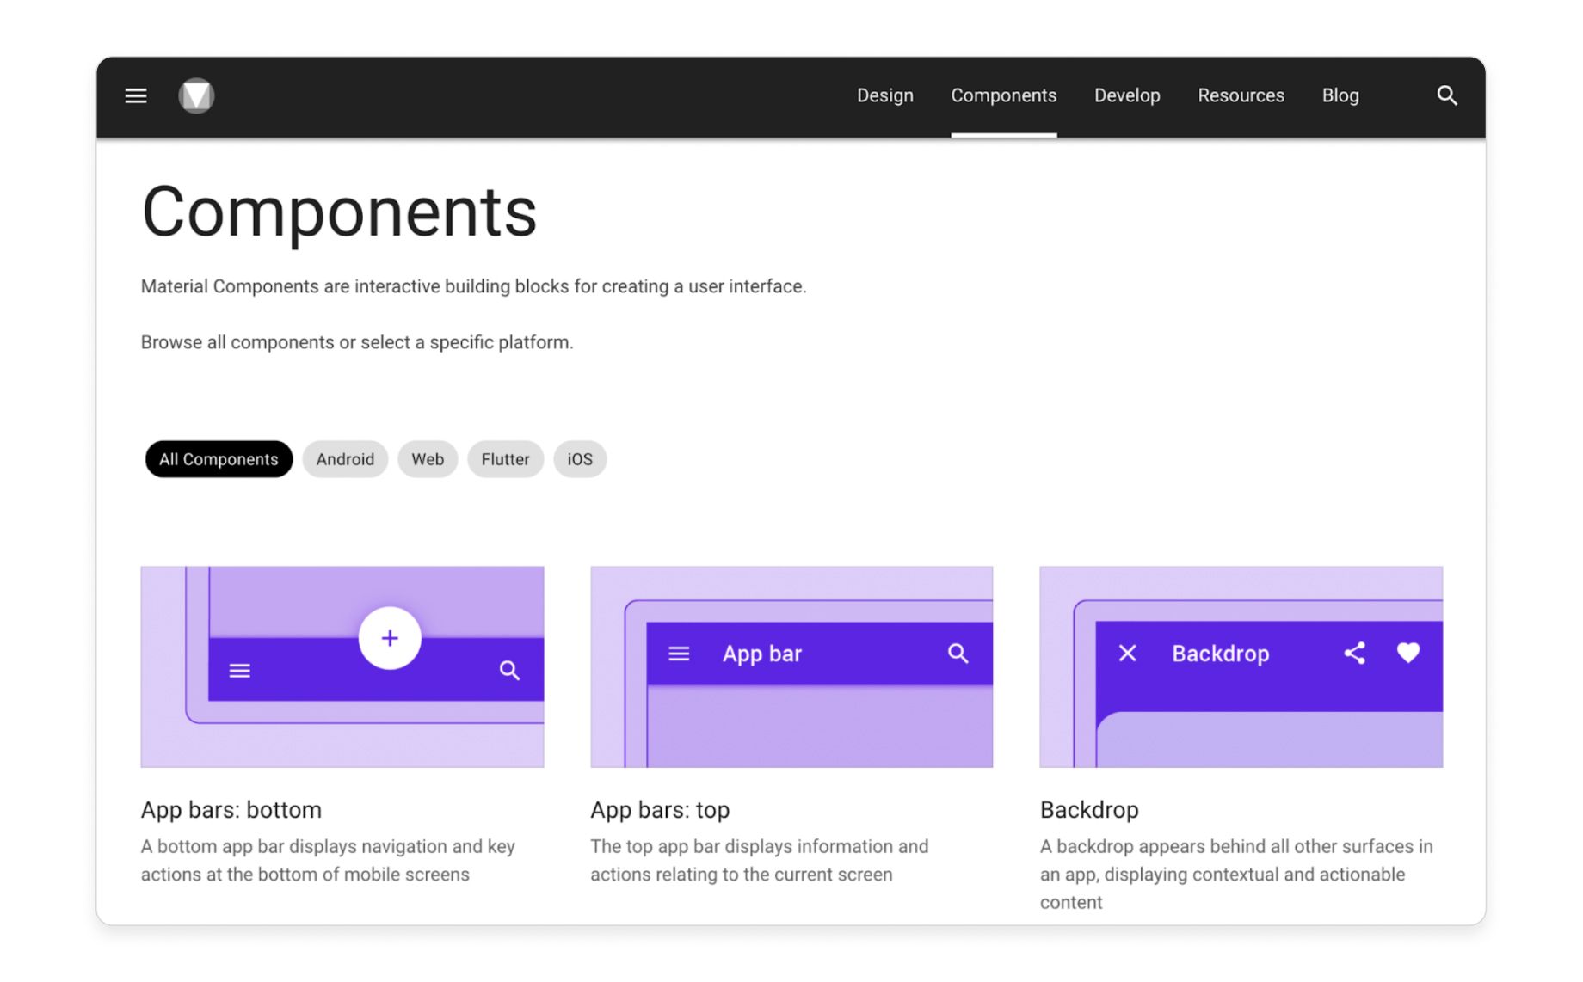Click the heart icon in Backdrop preview
The height and width of the screenshot is (982, 1583).
coord(1407,654)
